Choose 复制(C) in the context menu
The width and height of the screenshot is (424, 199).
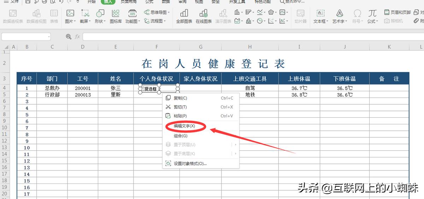pos(201,98)
